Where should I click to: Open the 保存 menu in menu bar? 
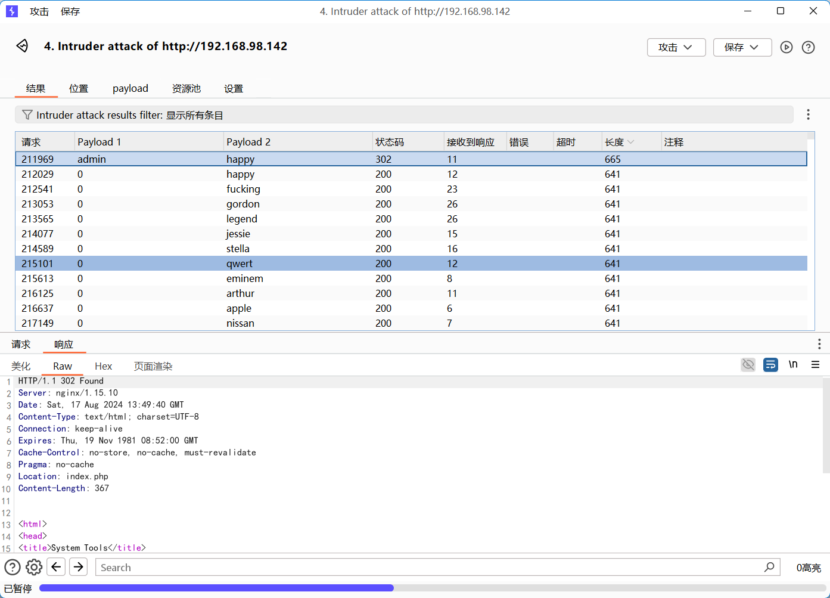[70, 11]
